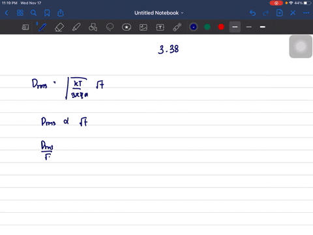Toggle the read-only mode icon

[x=25, y=27]
